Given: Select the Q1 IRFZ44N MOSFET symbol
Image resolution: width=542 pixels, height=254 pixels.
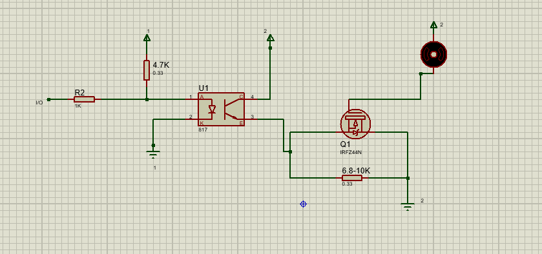Looking at the screenshot, I should coord(355,124).
